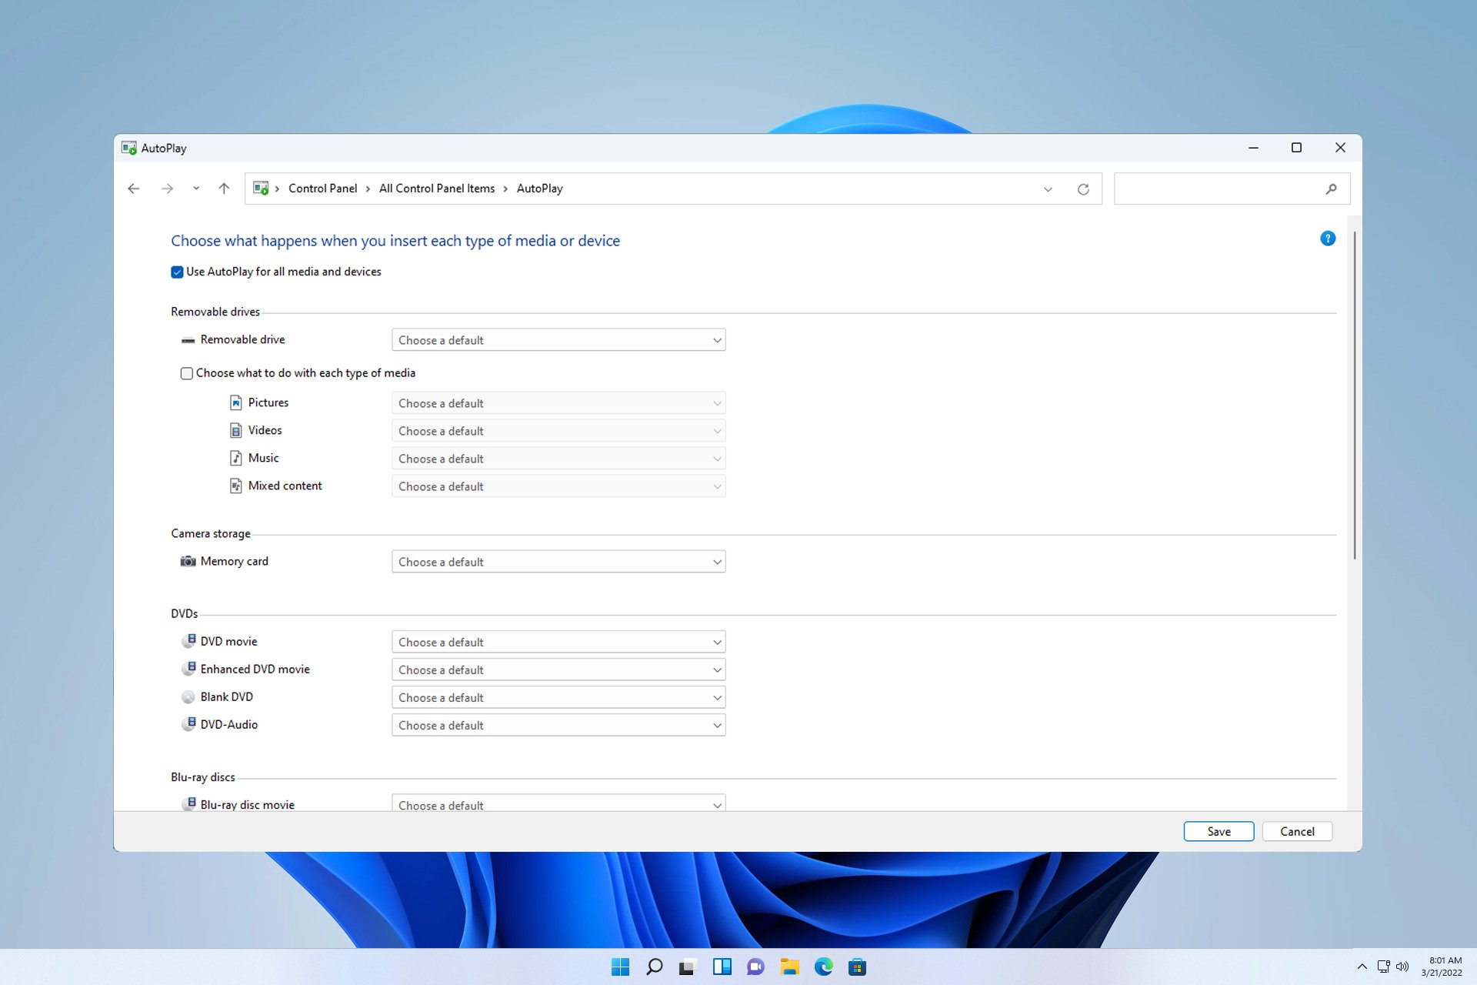Click the volume icon in the system tray

pyautogui.click(x=1402, y=967)
